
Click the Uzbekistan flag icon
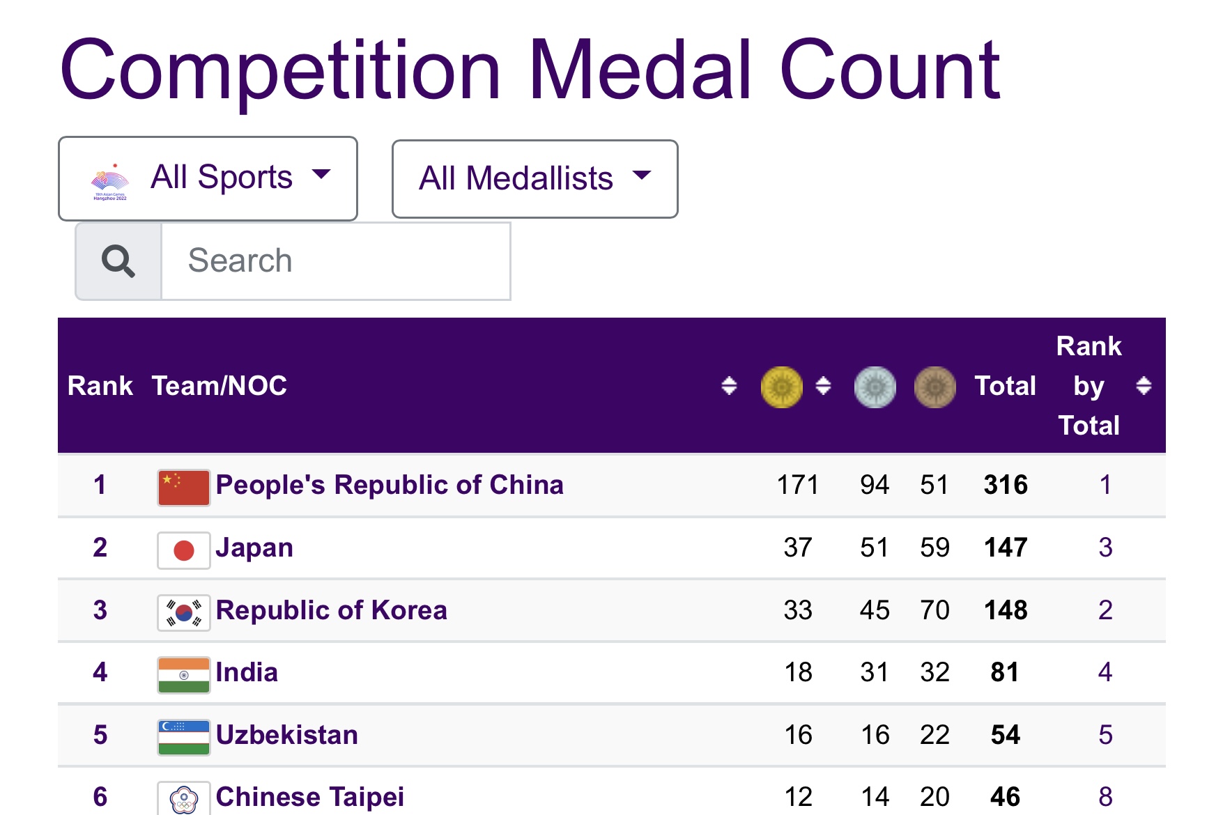183,737
